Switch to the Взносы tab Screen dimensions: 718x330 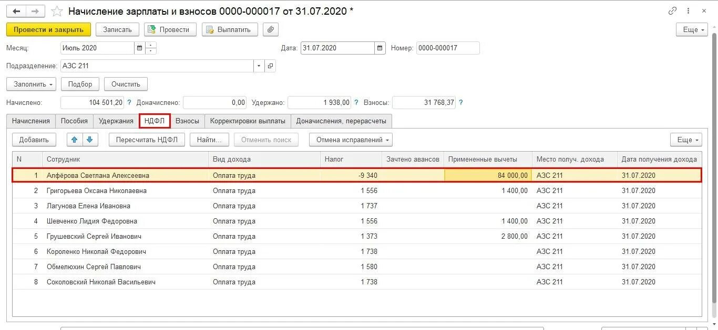coord(187,121)
